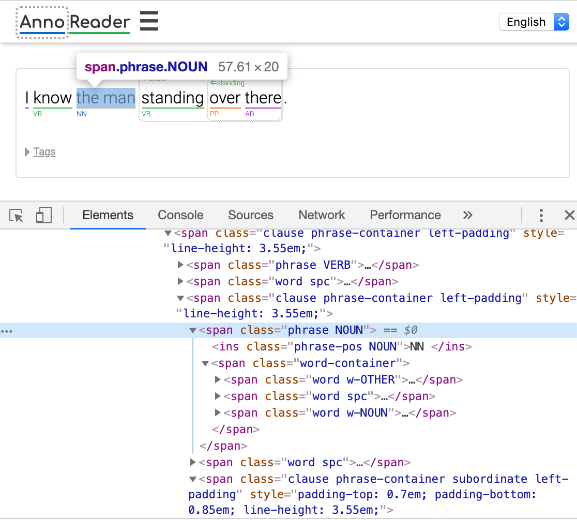Click the AnnoReader logo
Image resolution: width=577 pixels, height=520 pixels.
(x=74, y=22)
